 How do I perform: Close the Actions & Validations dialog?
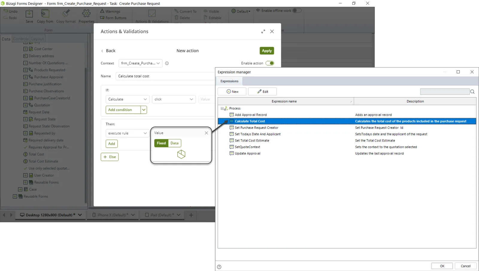coord(272,31)
